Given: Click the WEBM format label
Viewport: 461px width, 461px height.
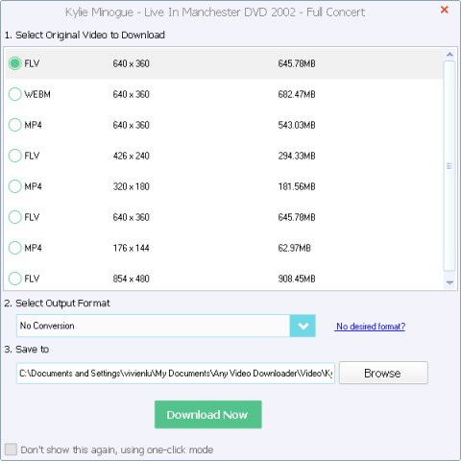Looking at the screenshot, I should click(37, 94).
